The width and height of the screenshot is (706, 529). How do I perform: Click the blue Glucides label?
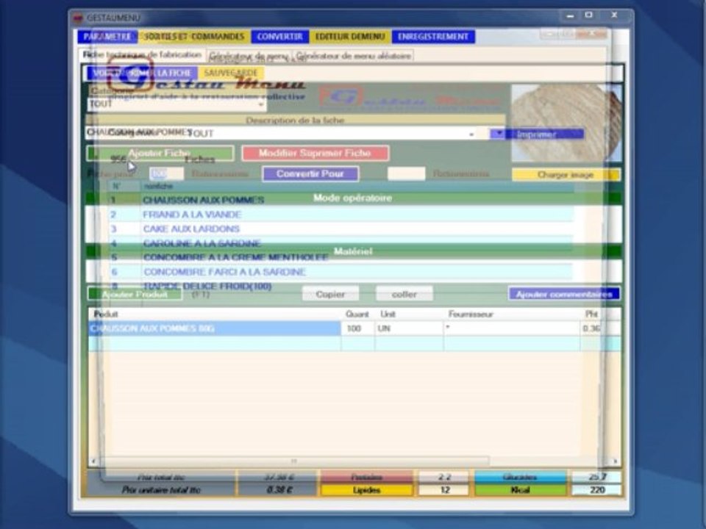(520, 477)
